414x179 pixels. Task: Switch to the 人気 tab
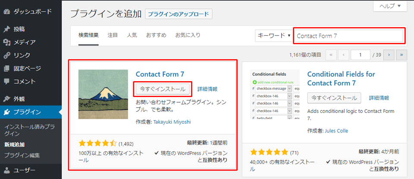pyautogui.click(x=132, y=35)
